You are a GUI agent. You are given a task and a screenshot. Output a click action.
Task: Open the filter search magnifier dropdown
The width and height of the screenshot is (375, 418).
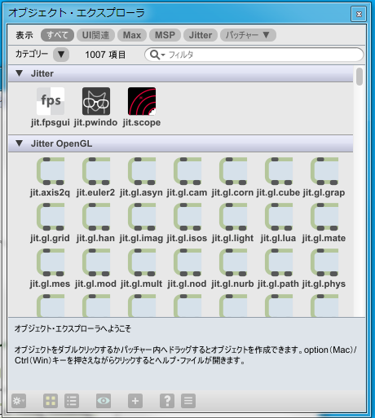pos(157,55)
